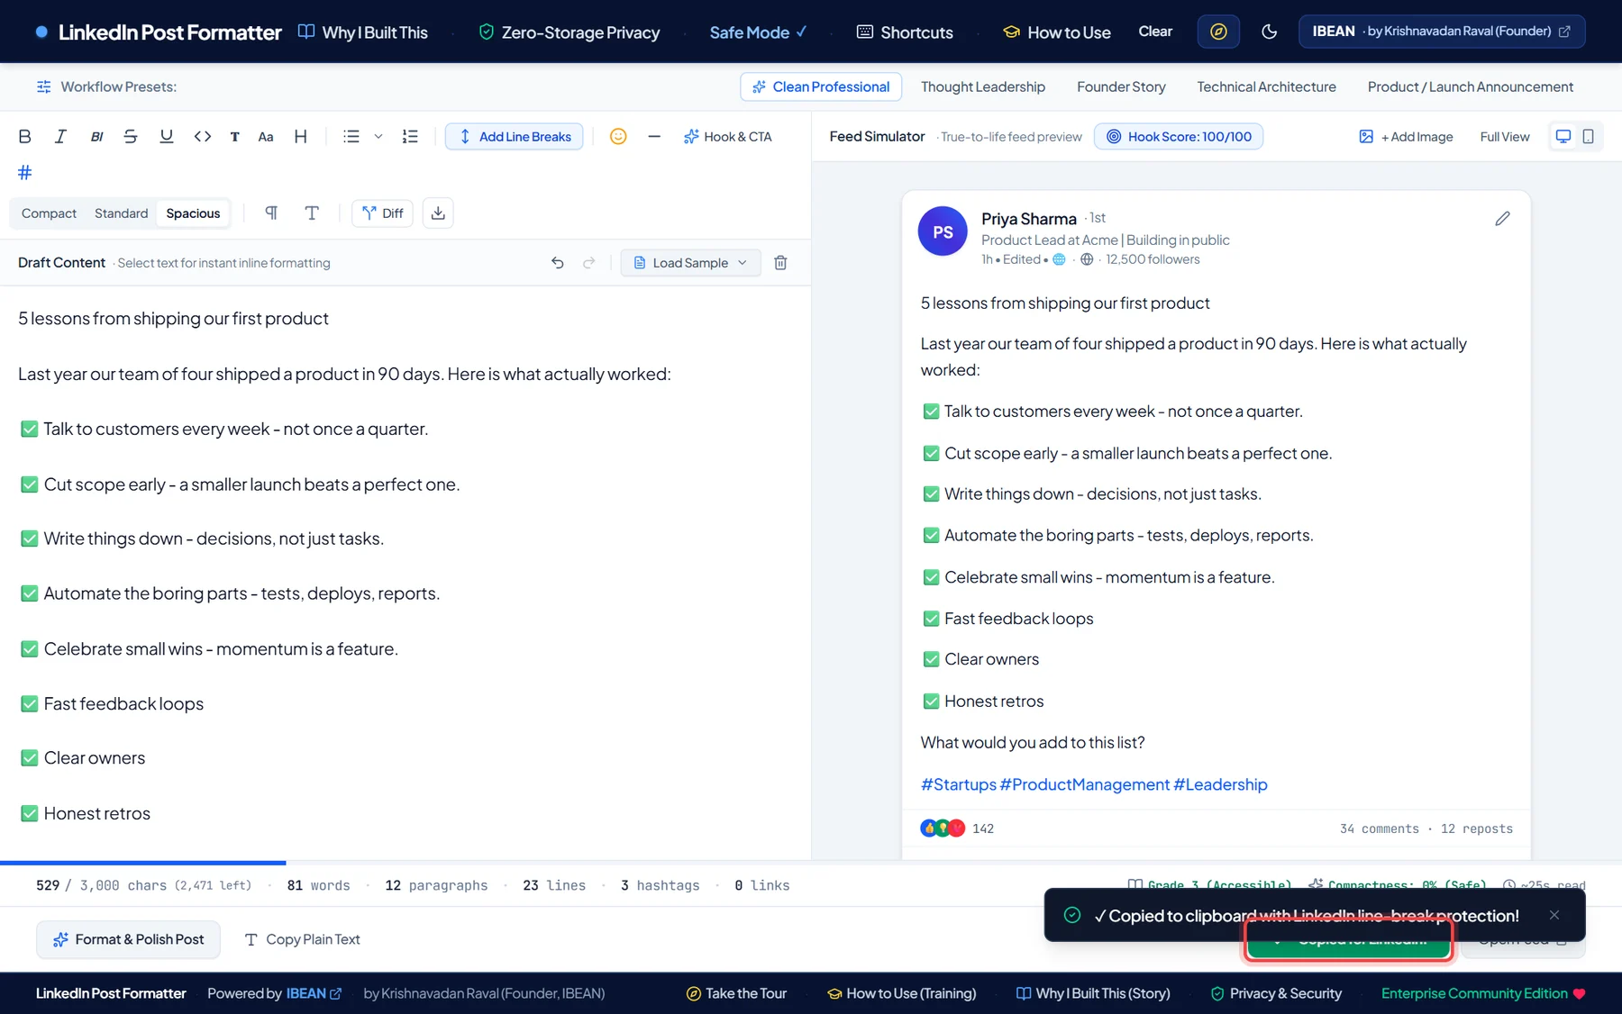
Task: Insert a hashtag with the # icon
Action: click(x=25, y=172)
